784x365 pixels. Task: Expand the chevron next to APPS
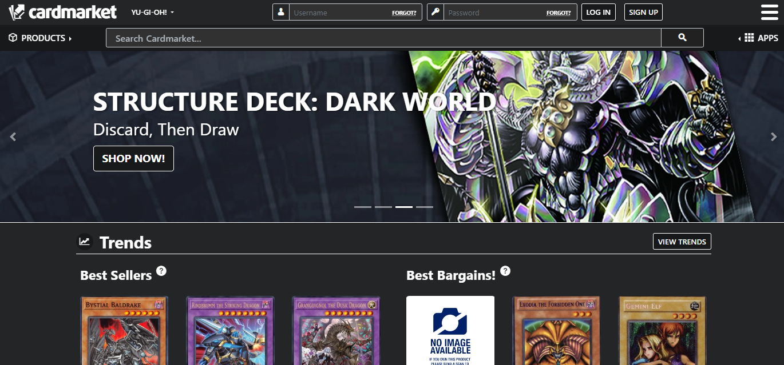coord(738,38)
